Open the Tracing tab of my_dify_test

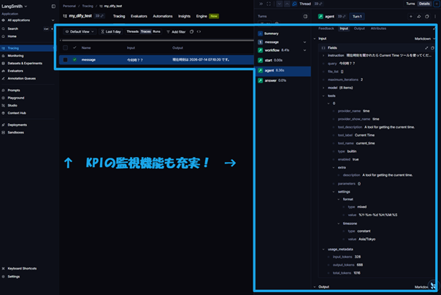tap(119, 16)
